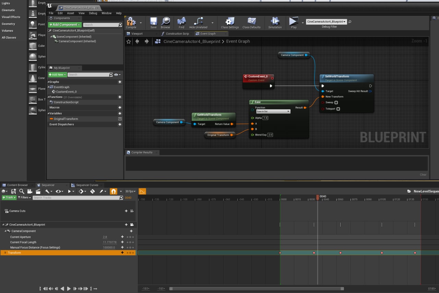
Task: Click the Sequencer playhead marker at 0040
Action: pos(318,197)
